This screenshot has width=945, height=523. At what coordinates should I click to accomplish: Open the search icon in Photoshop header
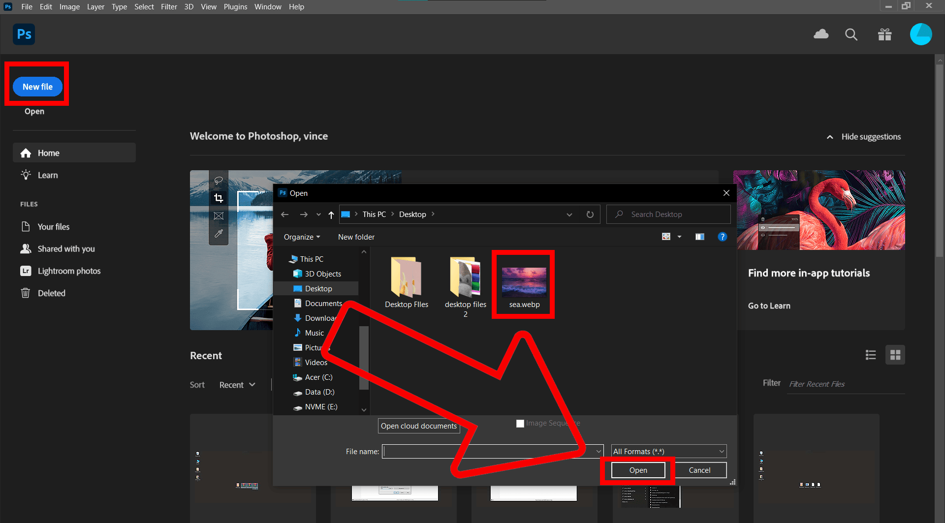pos(851,34)
